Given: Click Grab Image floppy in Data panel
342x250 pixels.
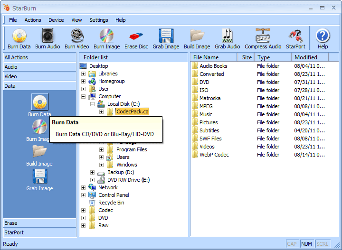Looking at the screenshot, I should pyautogui.click(x=40, y=176).
